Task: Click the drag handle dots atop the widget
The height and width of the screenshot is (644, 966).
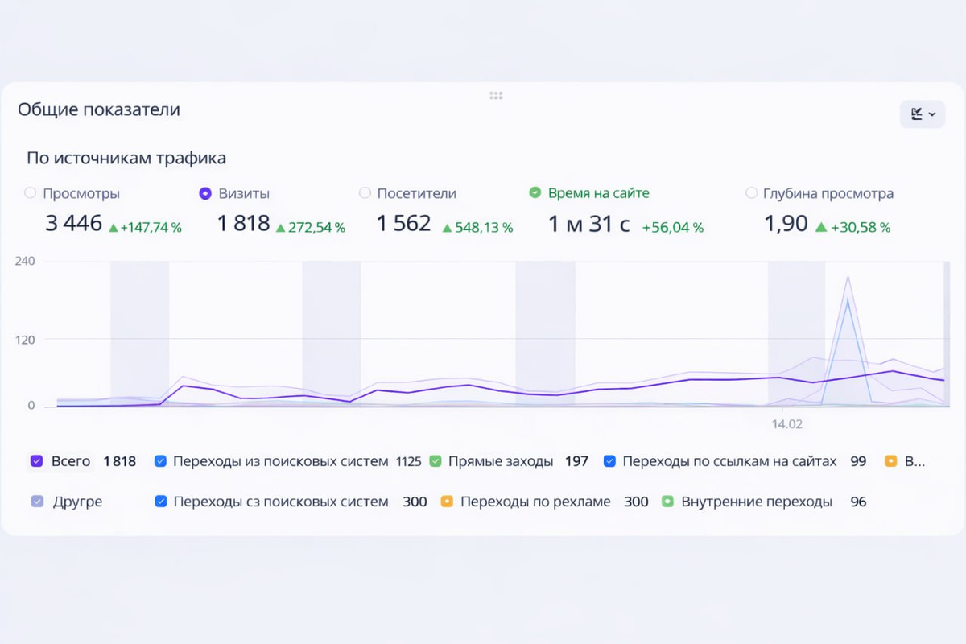Action: click(496, 96)
